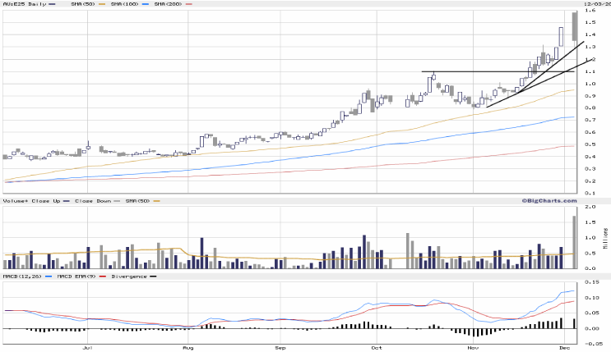Click the Sep label on time axis

tap(281, 348)
